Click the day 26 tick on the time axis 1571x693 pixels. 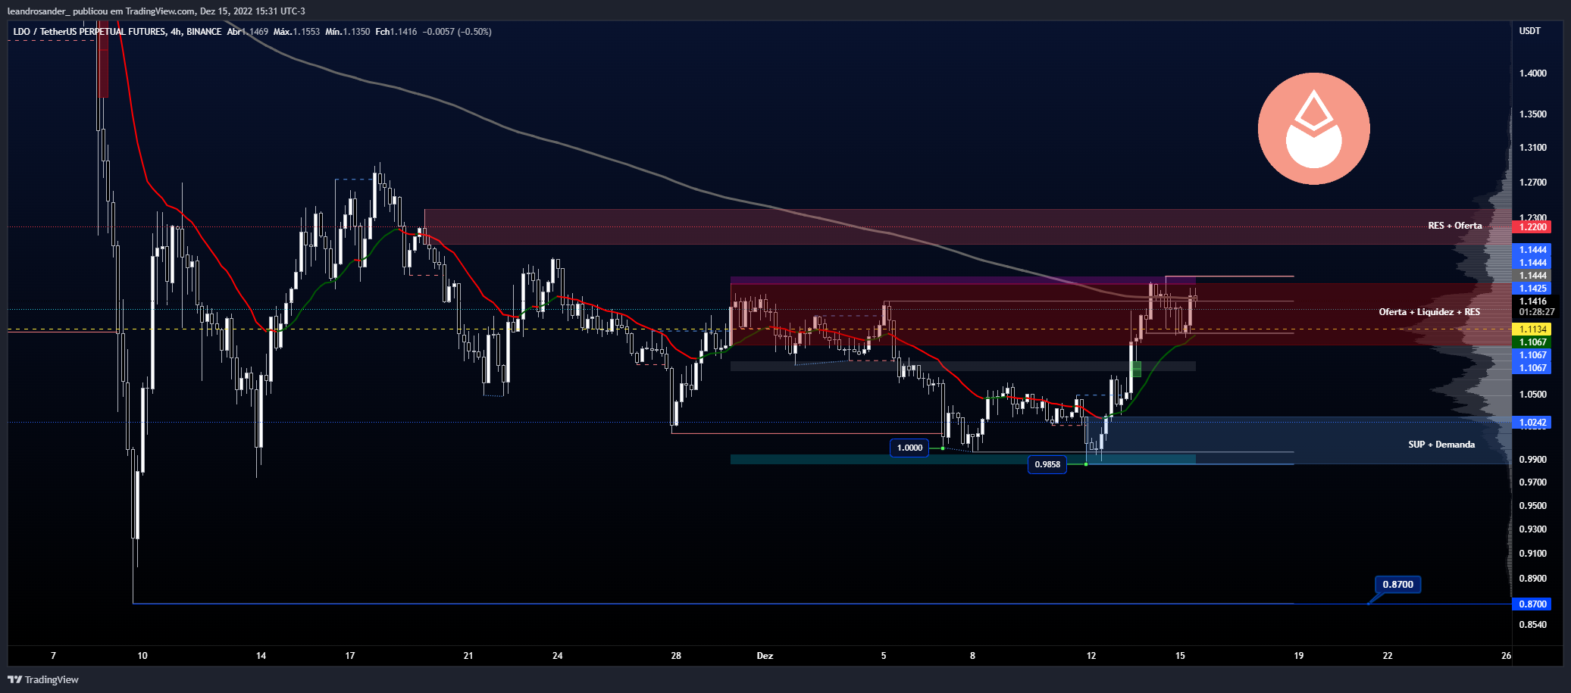[x=1507, y=656]
